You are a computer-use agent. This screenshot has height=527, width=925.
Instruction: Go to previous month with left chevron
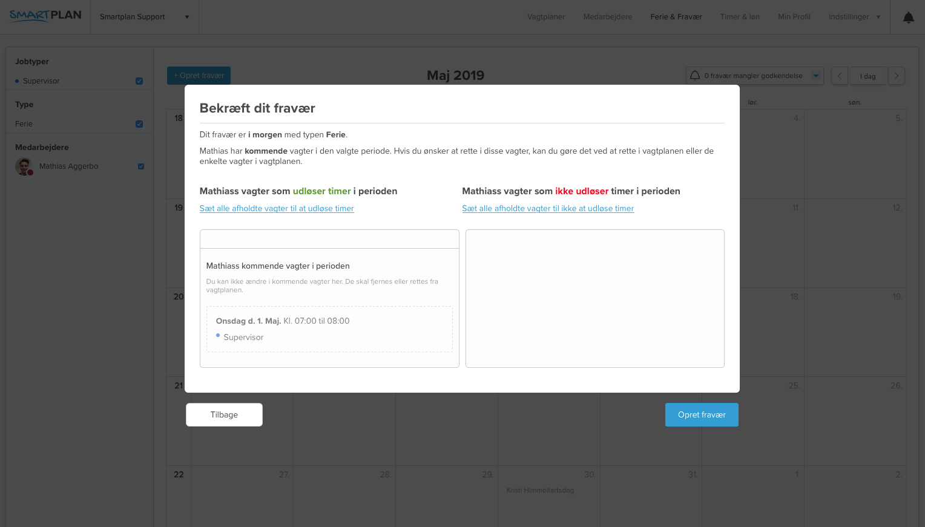[x=840, y=76]
